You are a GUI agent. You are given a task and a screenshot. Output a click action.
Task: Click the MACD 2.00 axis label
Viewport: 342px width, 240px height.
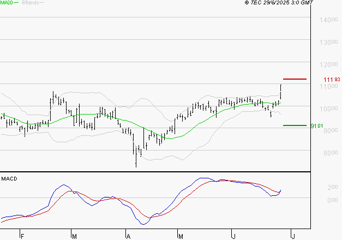(333, 187)
